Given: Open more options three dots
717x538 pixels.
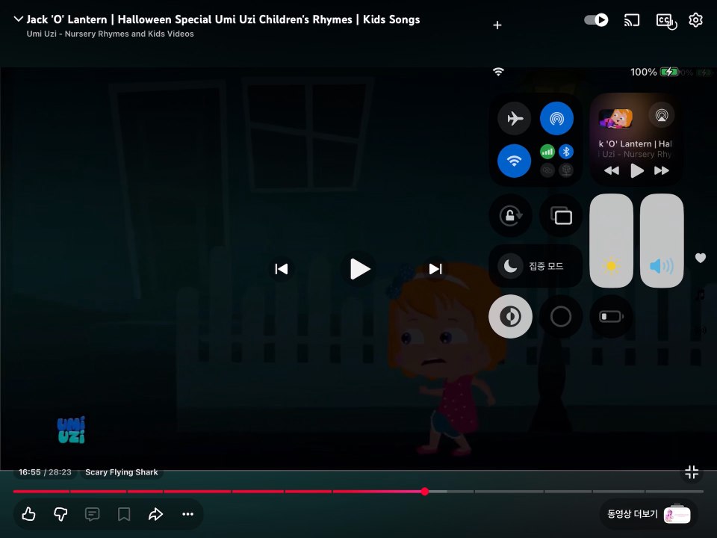Looking at the screenshot, I should coord(188,514).
